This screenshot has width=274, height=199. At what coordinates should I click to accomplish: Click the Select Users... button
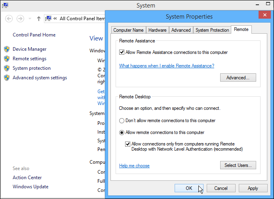[238, 165]
